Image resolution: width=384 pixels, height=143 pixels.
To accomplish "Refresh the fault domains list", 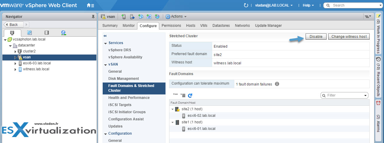I will (x=190, y=95).
